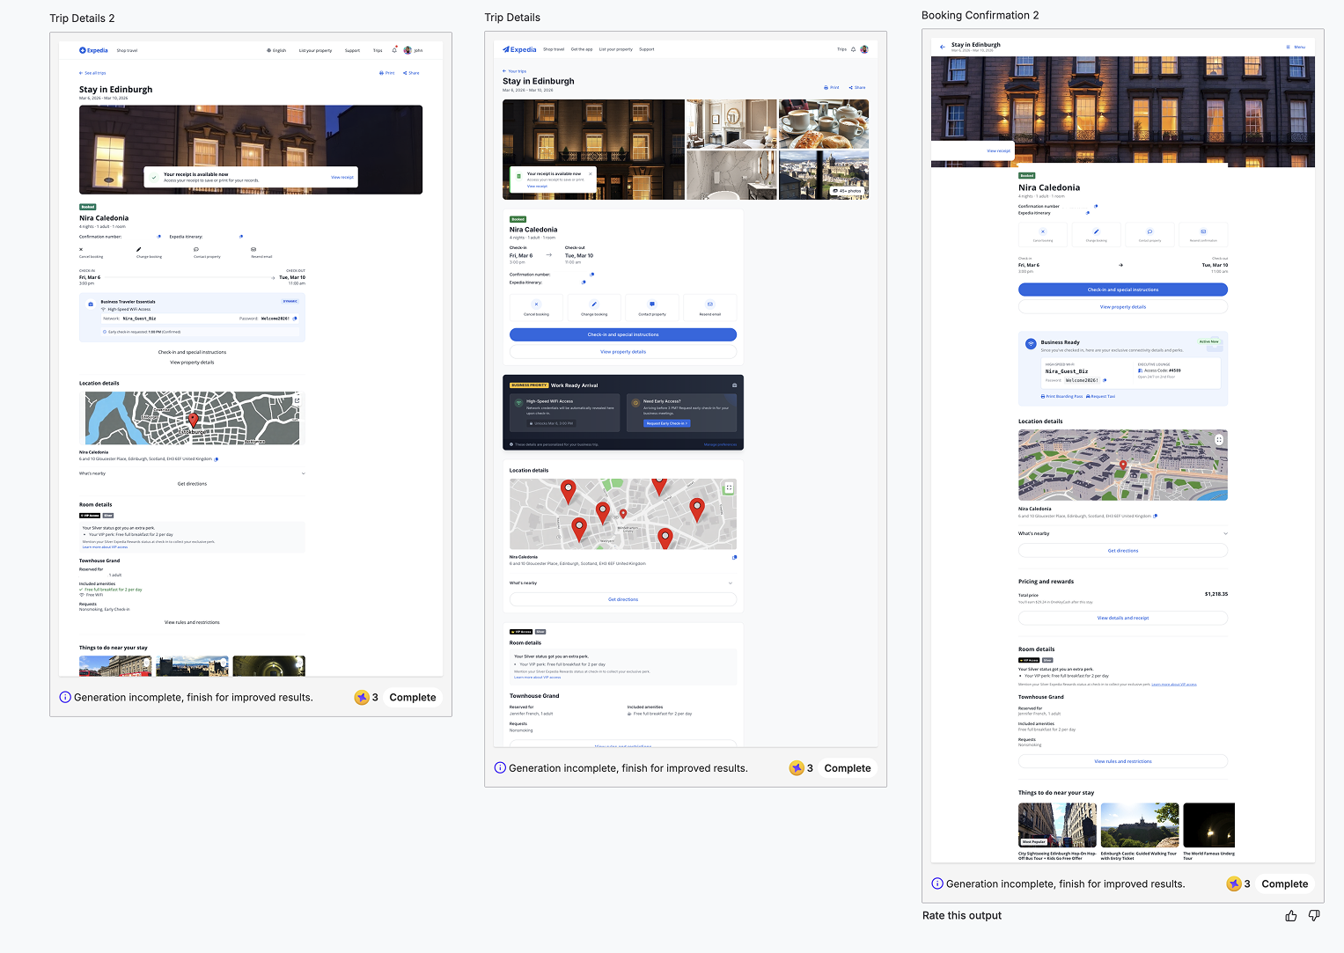Expand What's nearby in Trip Details
The height and width of the screenshot is (953, 1344).
pos(623,583)
